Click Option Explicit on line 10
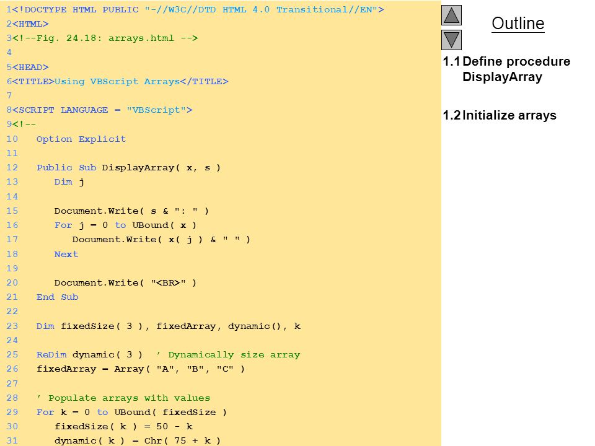This screenshot has height=446, width=595. [81, 139]
